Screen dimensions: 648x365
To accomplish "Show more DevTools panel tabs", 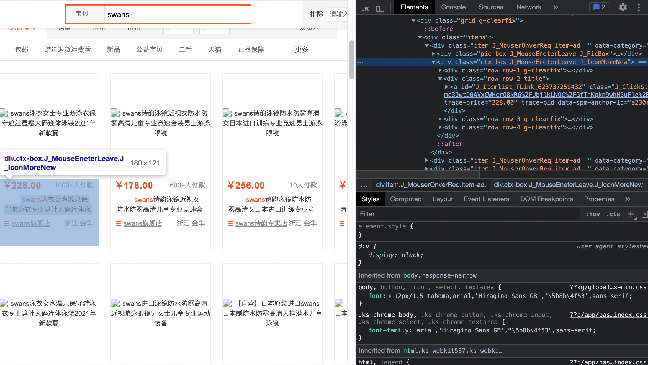I will click(556, 7).
